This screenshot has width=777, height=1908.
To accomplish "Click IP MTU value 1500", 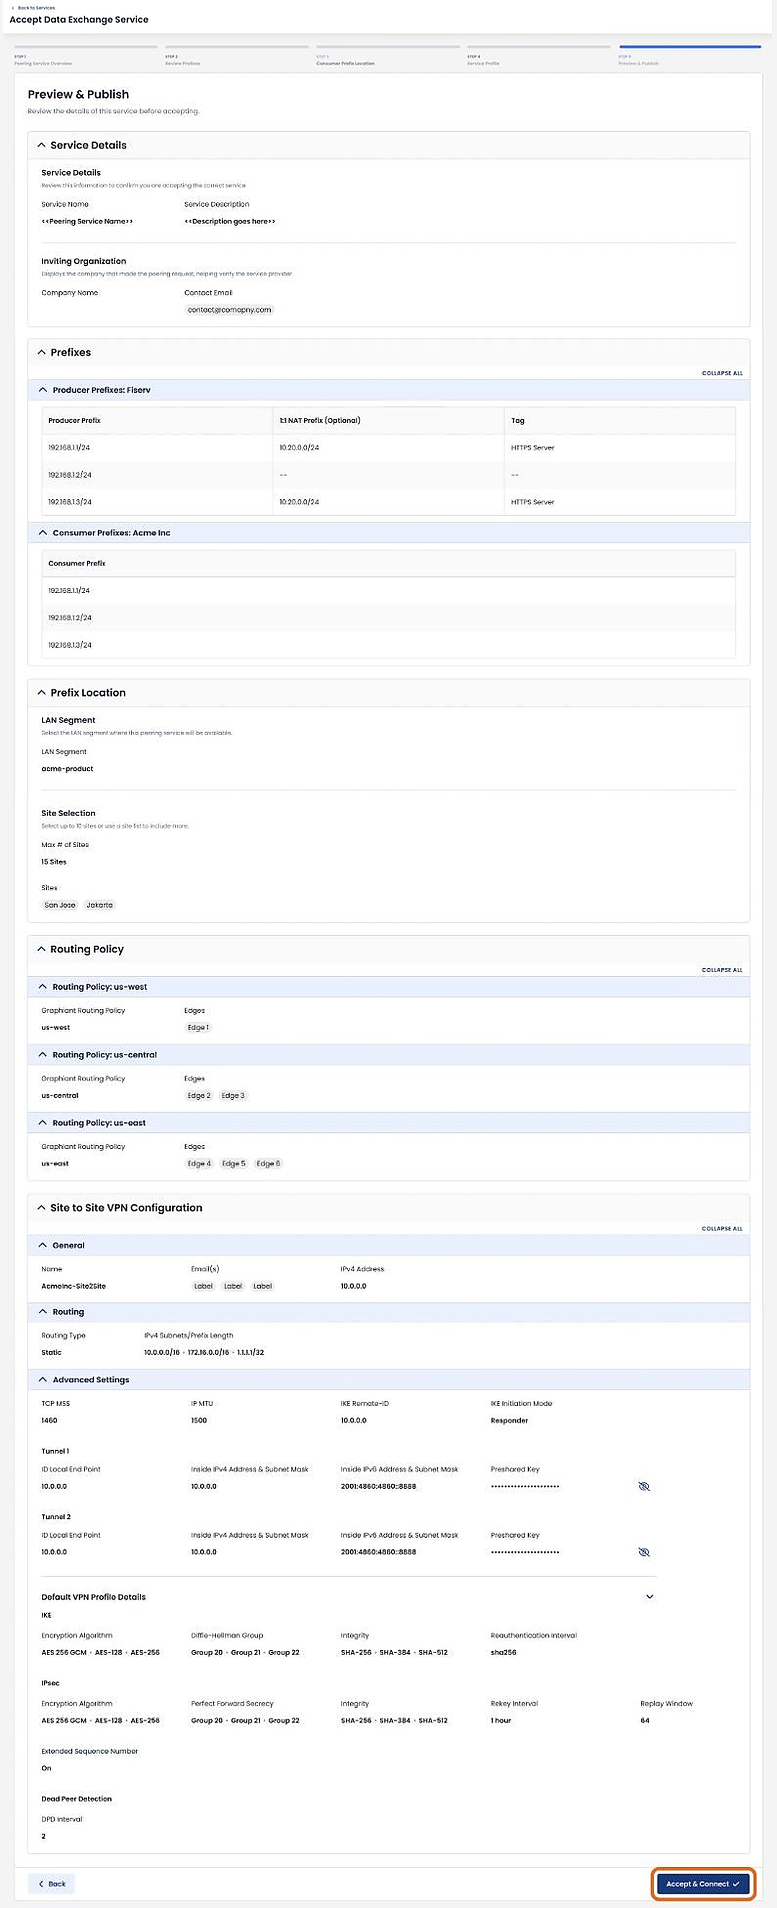I will tap(199, 1420).
